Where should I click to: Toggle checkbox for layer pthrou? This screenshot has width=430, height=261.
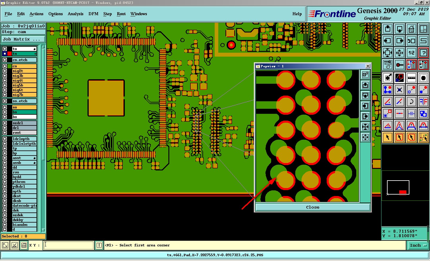[5, 182]
